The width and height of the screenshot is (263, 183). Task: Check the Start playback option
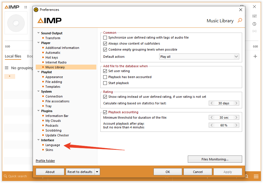pyautogui.click(x=105, y=83)
